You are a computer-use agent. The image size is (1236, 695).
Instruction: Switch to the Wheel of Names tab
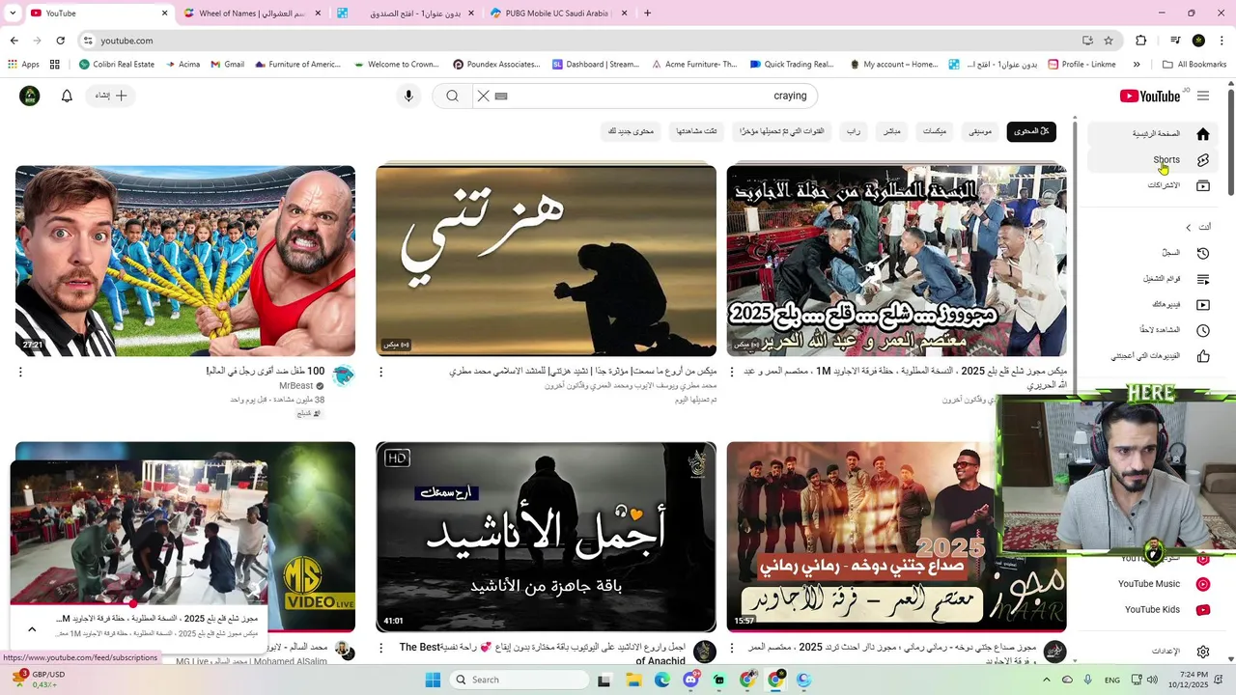tap(253, 14)
